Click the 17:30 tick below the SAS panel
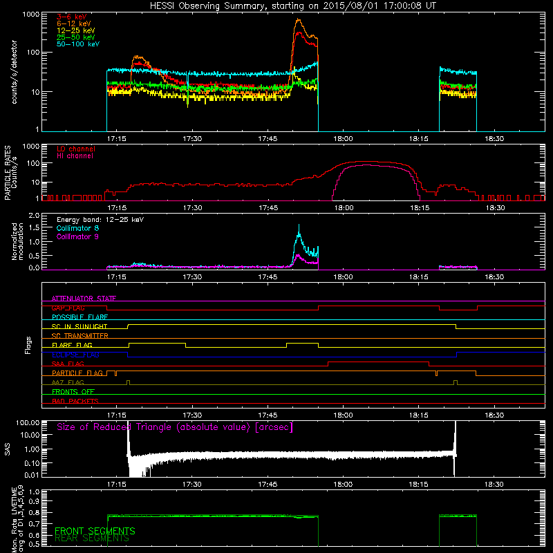Viewport: 553px width, 553px height. 192,485
